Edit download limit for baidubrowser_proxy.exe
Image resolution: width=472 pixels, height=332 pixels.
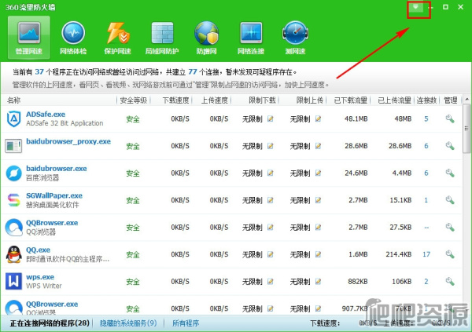[x=271, y=146]
